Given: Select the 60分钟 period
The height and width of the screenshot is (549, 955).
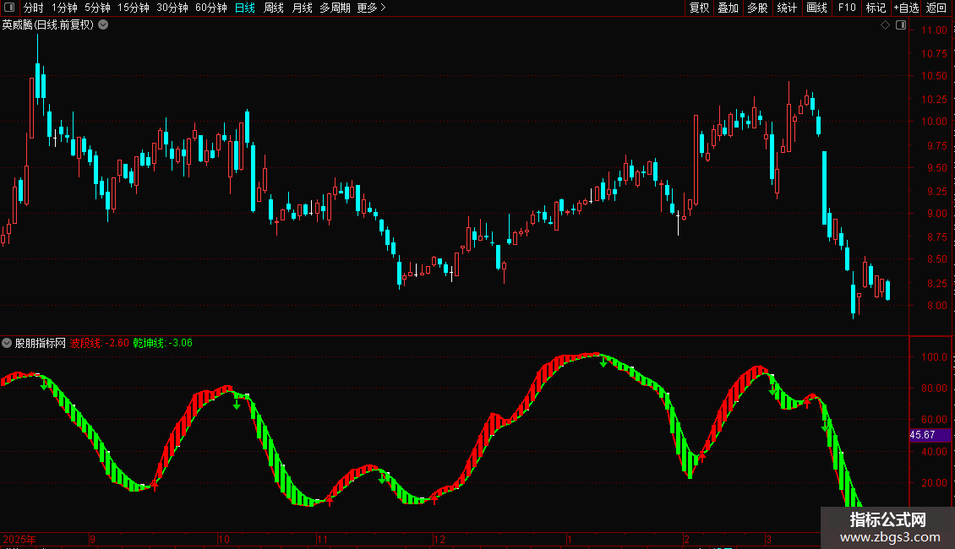Looking at the screenshot, I should 211,8.
